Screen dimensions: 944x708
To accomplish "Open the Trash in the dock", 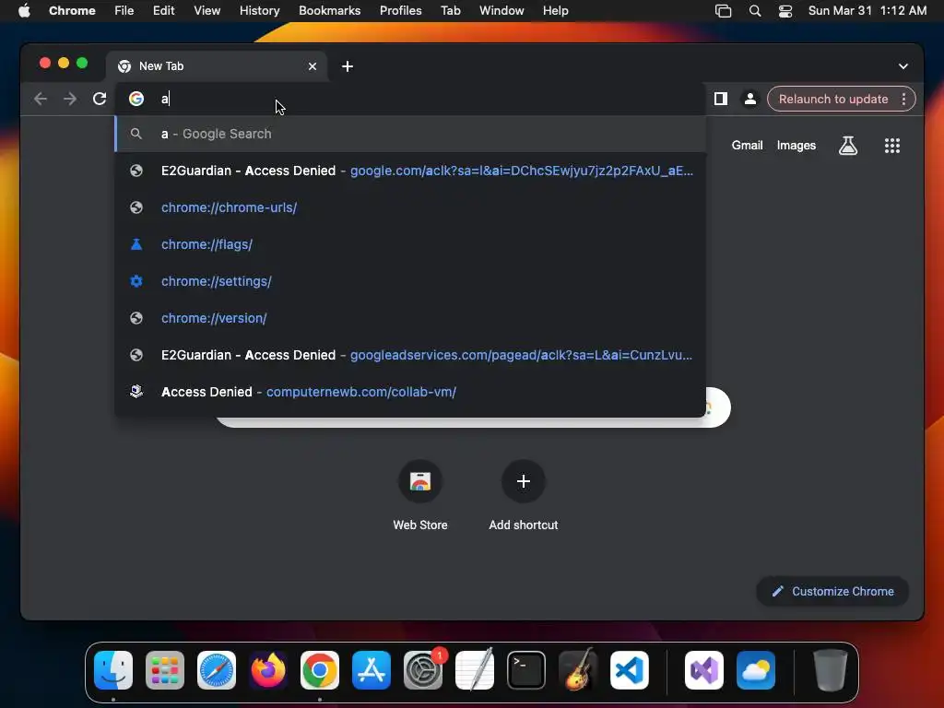I will click(831, 670).
